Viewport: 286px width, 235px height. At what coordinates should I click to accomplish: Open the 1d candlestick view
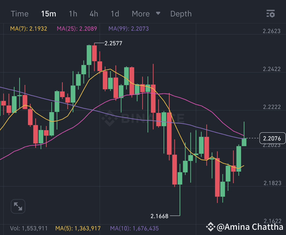pyautogui.click(x=115, y=14)
